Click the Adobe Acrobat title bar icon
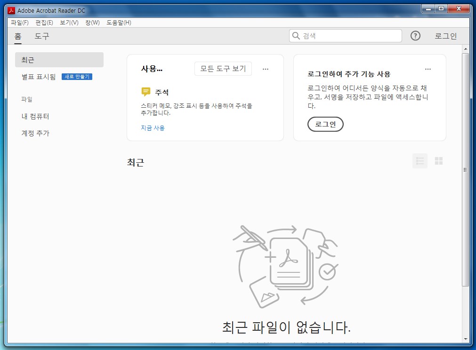 11,11
